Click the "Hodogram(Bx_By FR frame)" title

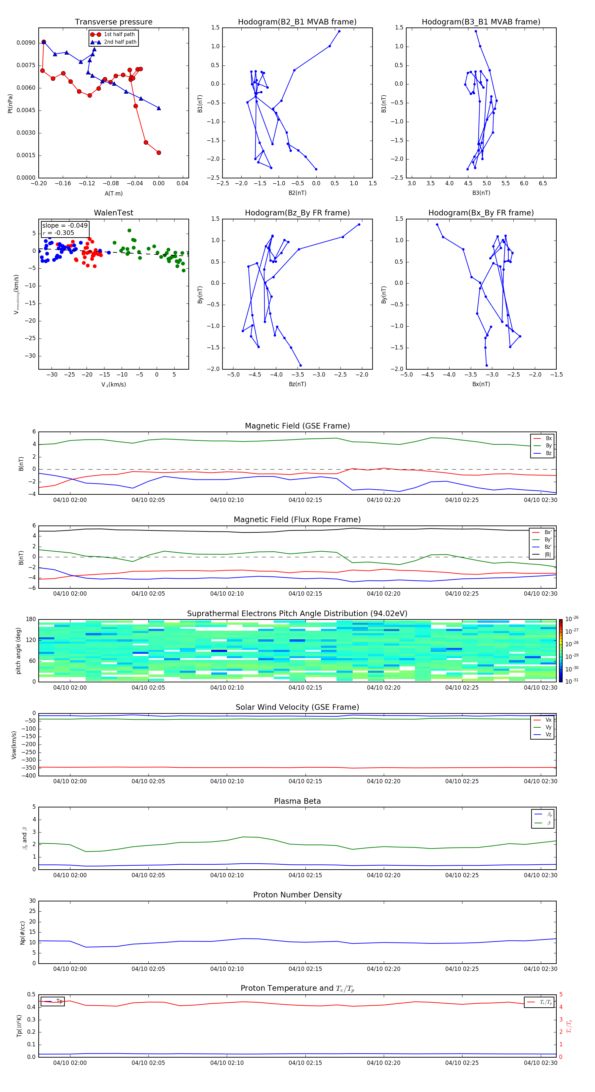pyautogui.click(x=481, y=213)
